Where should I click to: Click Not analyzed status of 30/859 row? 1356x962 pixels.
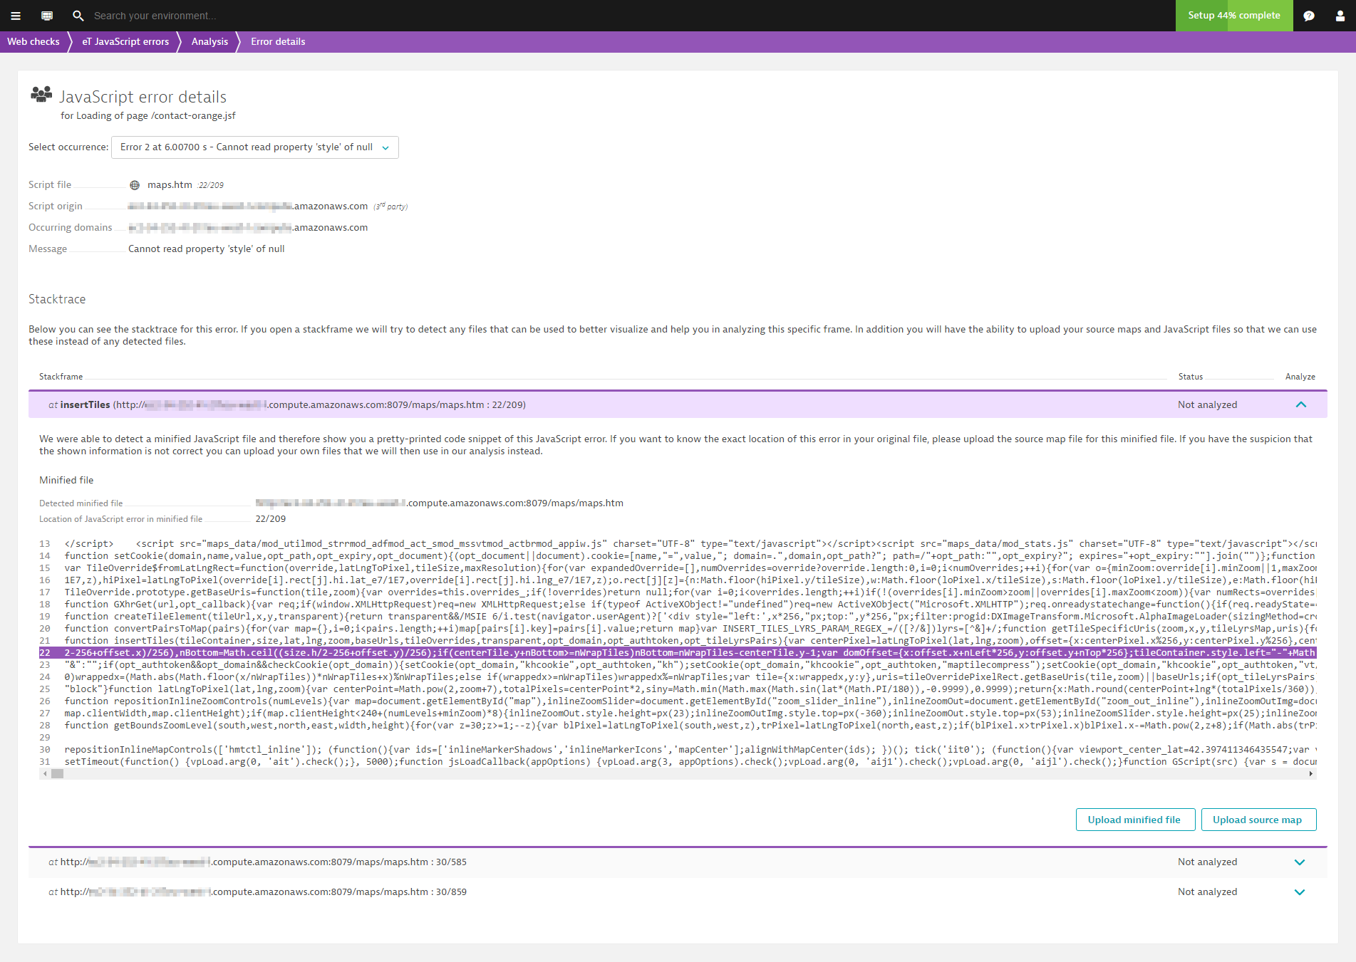(1207, 892)
